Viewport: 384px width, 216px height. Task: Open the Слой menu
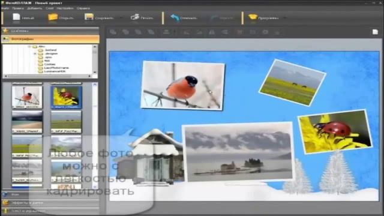click(49, 8)
